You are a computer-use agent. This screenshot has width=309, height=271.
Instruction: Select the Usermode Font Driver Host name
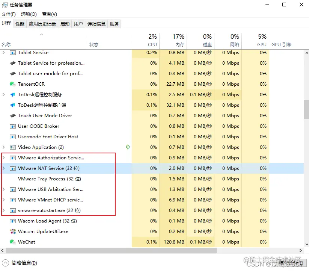(48, 137)
